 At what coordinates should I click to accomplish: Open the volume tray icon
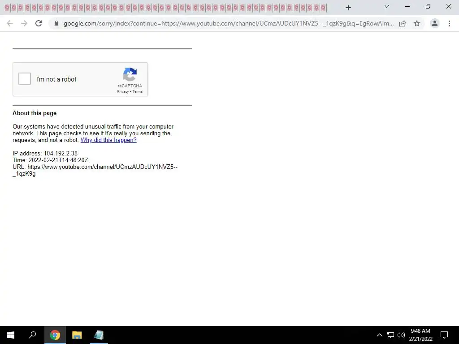(x=401, y=335)
